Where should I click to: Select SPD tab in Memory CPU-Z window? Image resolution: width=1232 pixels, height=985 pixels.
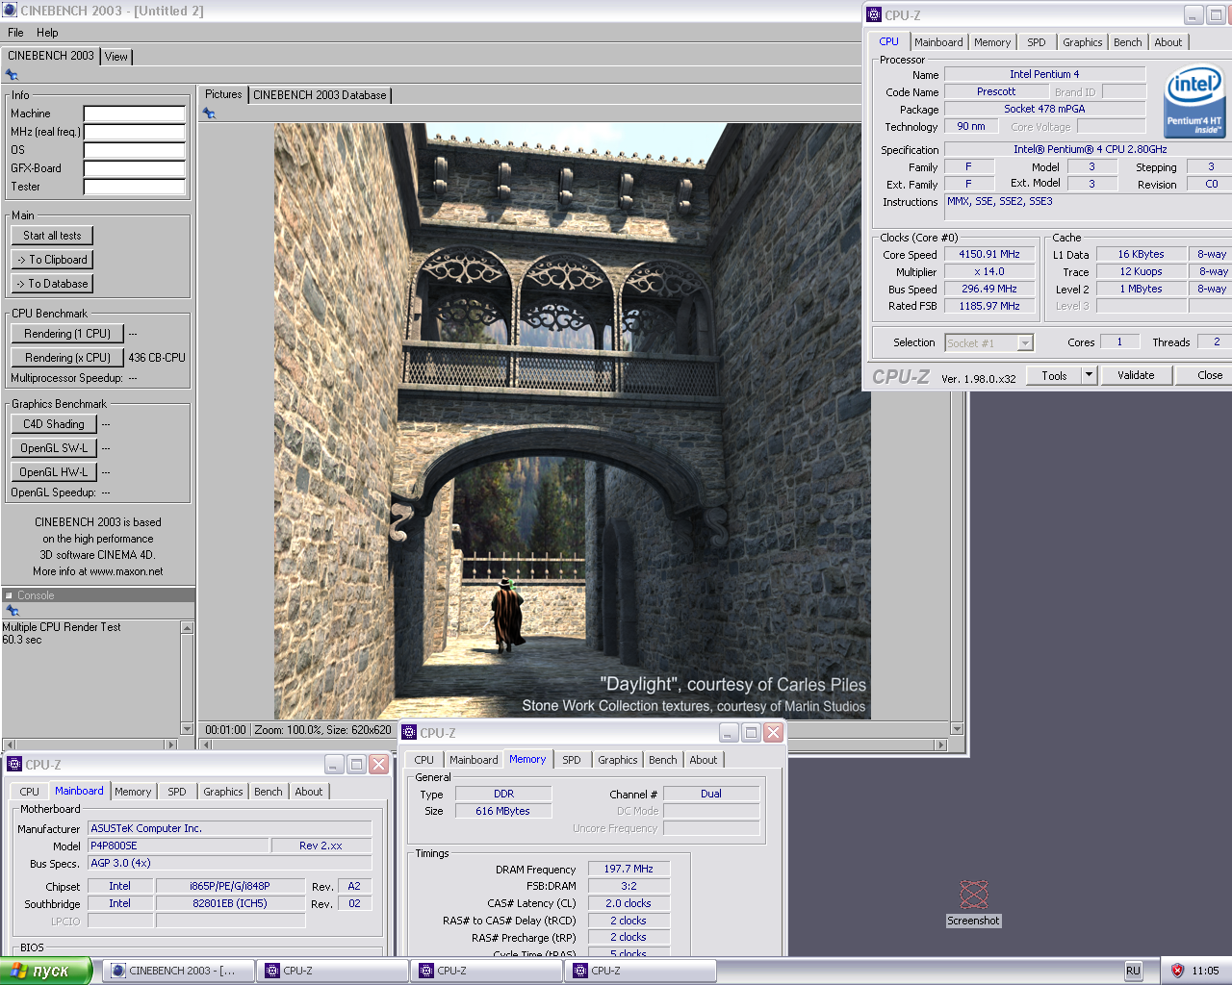pyautogui.click(x=572, y=760)
